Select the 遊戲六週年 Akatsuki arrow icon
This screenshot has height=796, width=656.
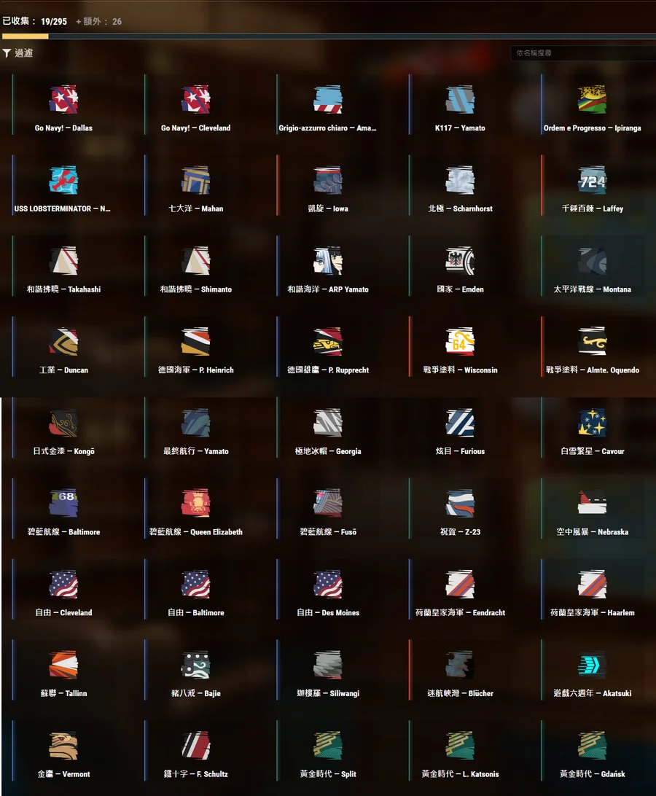tap(592, 665)
